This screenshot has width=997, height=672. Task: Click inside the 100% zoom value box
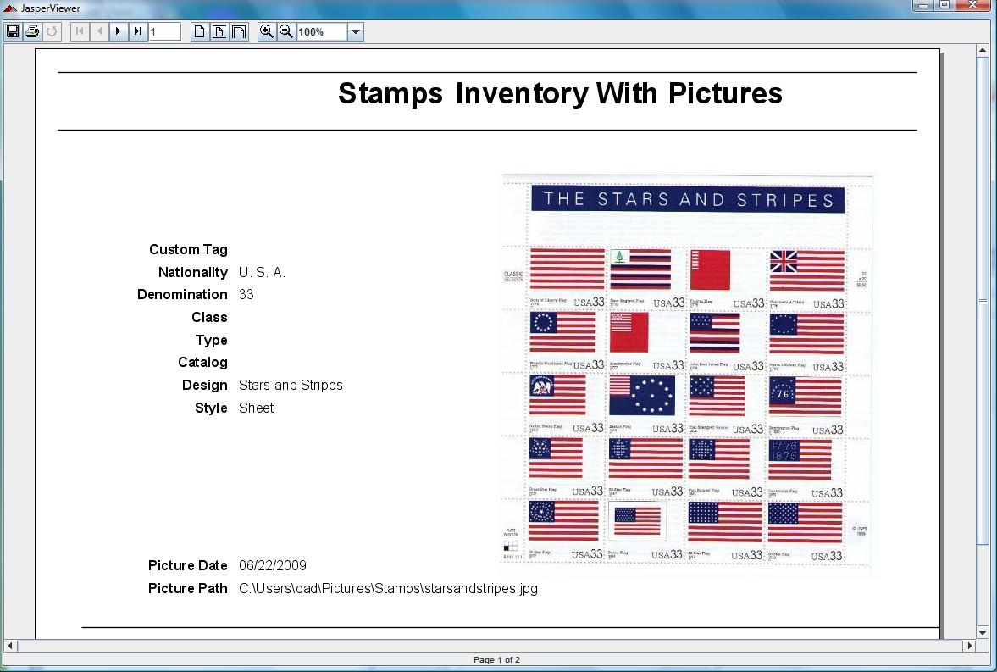pyautogui.click(x=322, y=31)
